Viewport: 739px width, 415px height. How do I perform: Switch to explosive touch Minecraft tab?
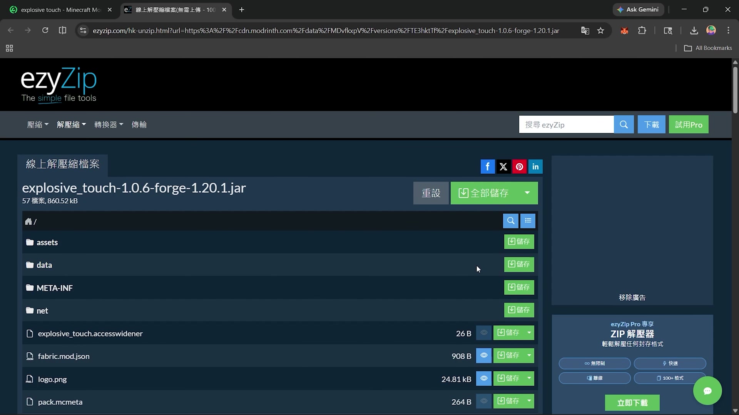click(x=60, y=10)
